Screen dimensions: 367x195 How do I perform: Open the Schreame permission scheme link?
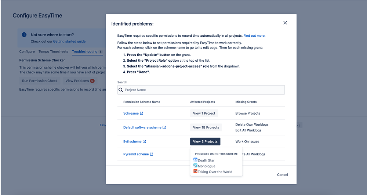click(131, 113)
